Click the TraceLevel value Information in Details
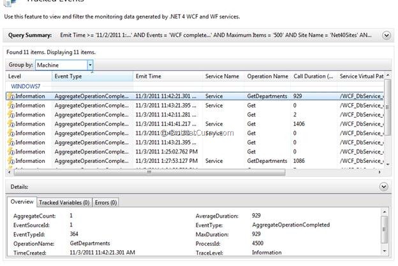 pyautogui.click(x=267, y=253)
